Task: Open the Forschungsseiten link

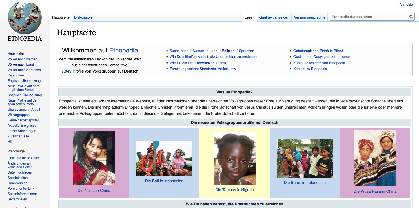Action: (x=203, y=69)
